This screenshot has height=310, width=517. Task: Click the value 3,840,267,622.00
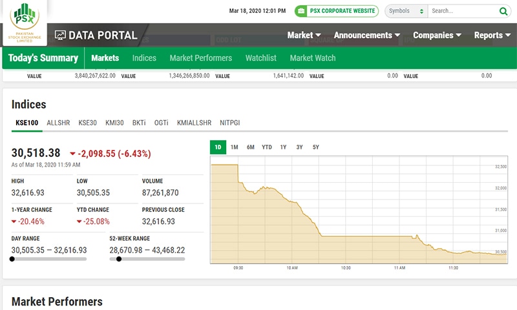pos(95,76)
